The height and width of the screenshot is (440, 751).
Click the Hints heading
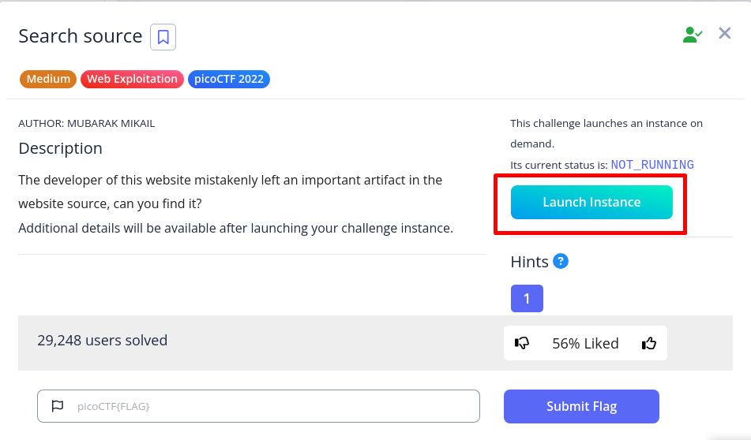(529, 262)
